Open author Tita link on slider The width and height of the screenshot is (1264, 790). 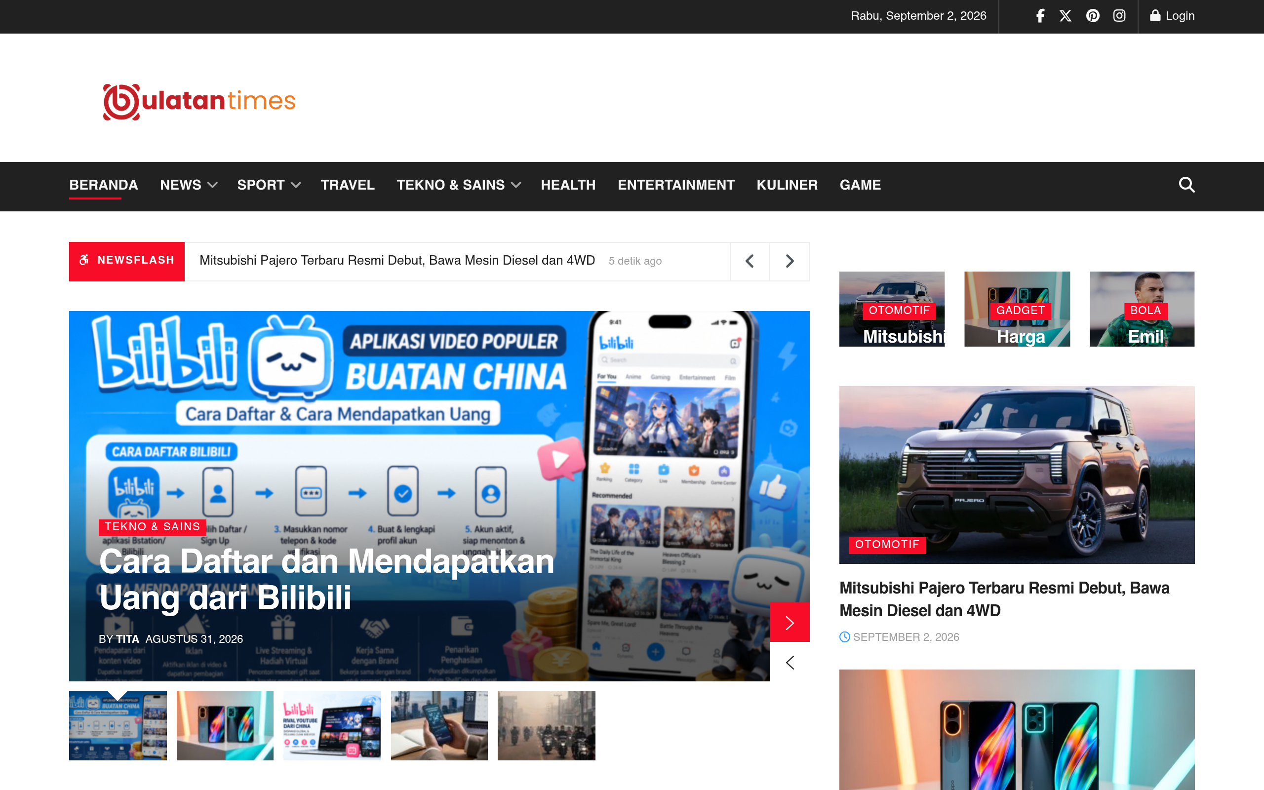[x=127, y=639]
